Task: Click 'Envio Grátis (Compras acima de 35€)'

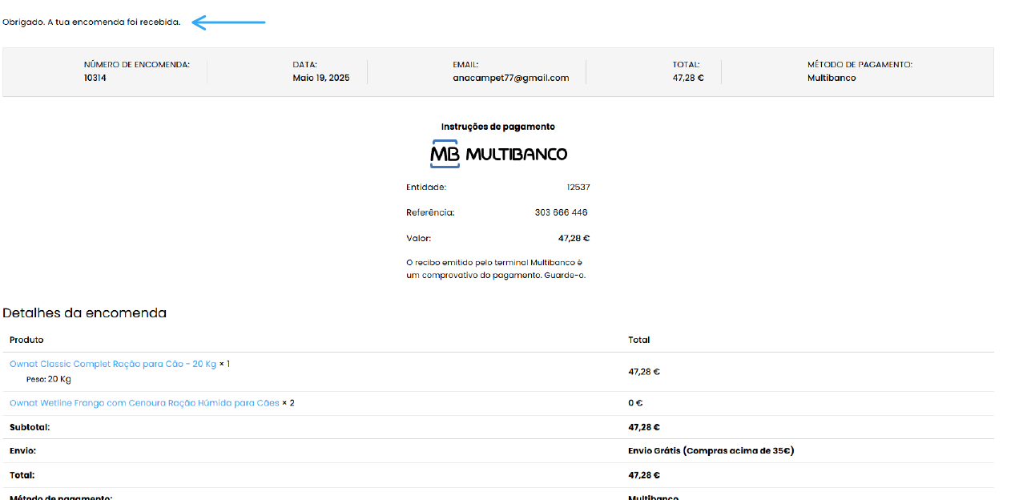Action: click(x=711, y=451)
